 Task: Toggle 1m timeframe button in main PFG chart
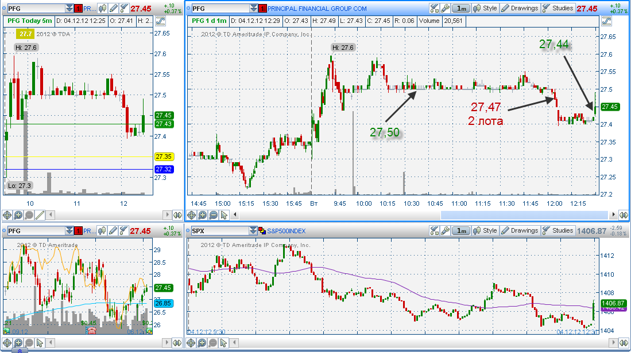(x=461, y=8)
